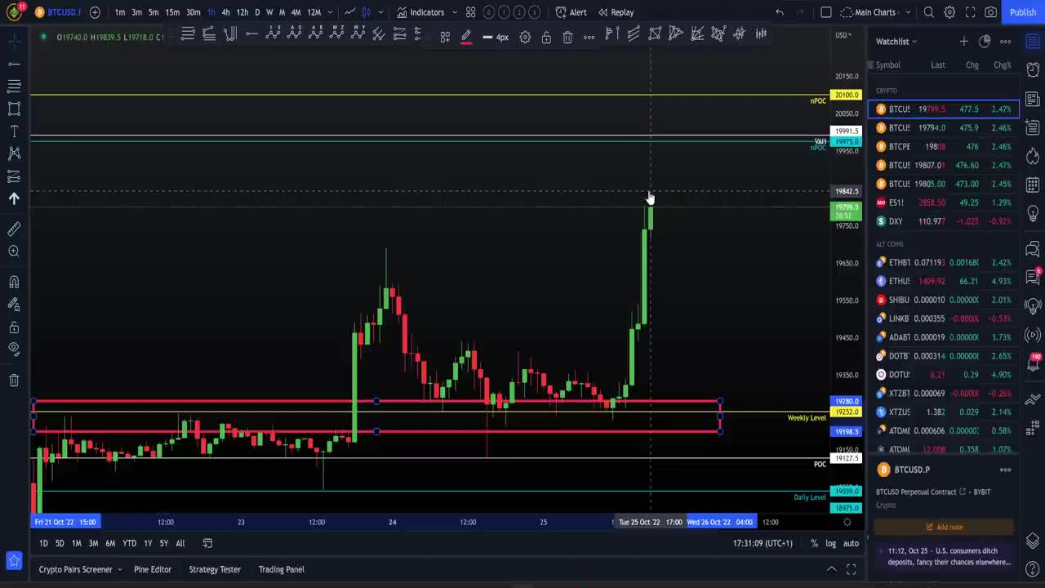Image resolution: width=1045 pixels, height=588 pixels.
Task: Switch to the 12h timeframe
Action: pyautogui.click(x=242, y=12)
